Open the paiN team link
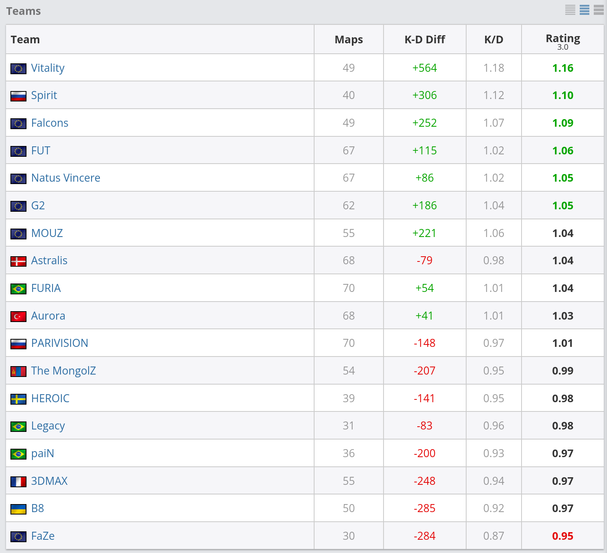The image size is (607, 553). click(x=43, y=453)
